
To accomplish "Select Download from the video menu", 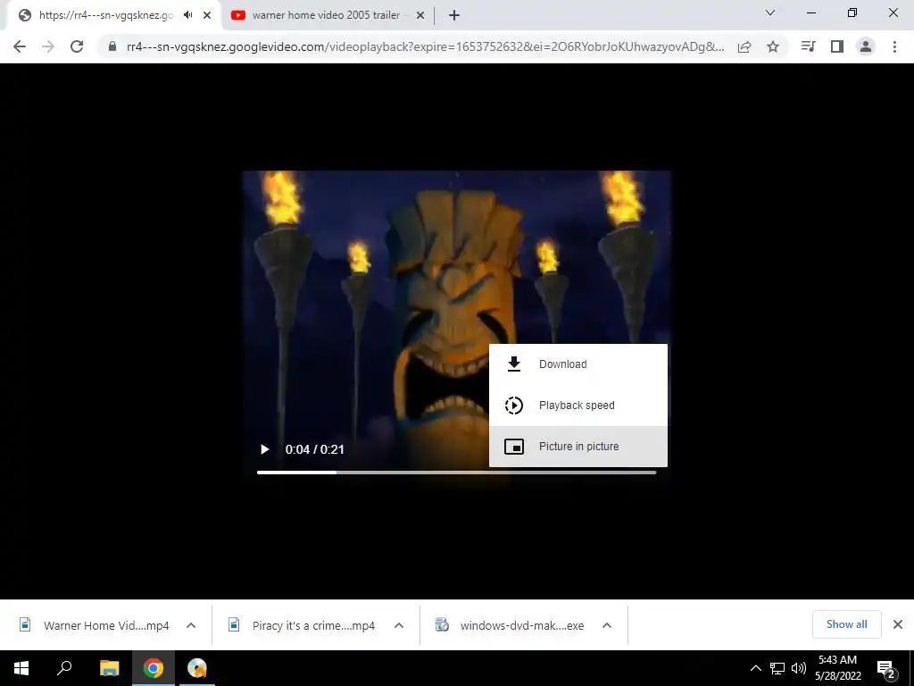I will (x=578, y=364).
